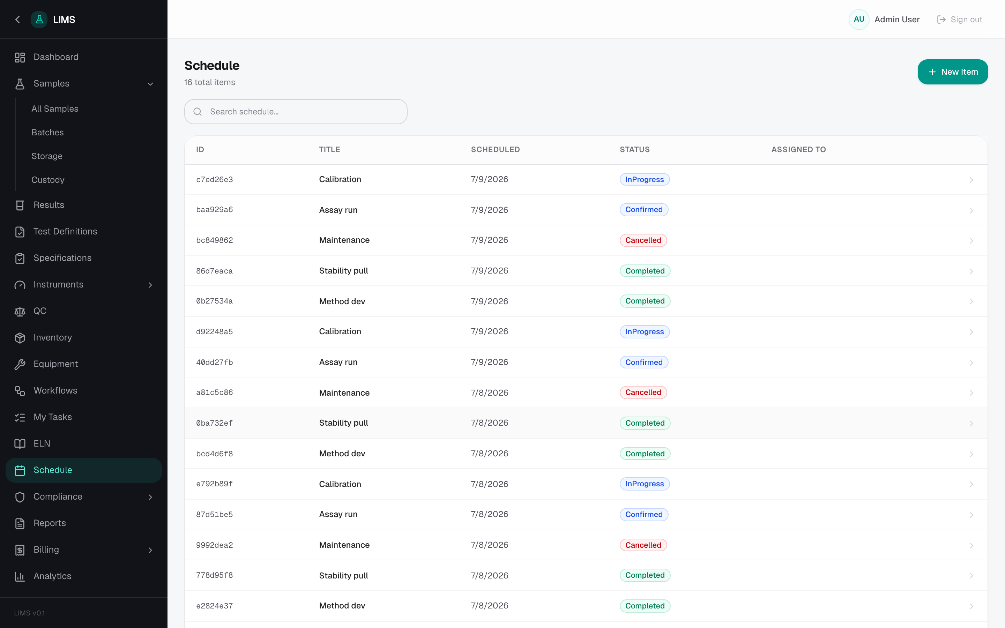Click Method dev title in row bcd4d6f8

[x=342, y=454]
